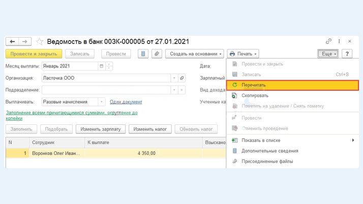Click the document icon beside Дополнительные сведения
The image size is (363, 204).
click(x=234, y=151)
